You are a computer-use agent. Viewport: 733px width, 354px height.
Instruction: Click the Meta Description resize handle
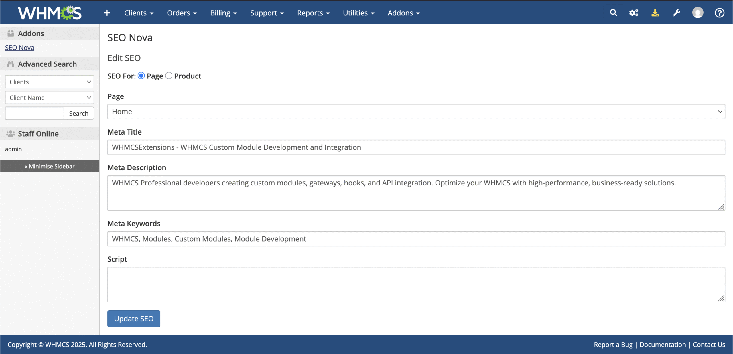click(721, 207)
